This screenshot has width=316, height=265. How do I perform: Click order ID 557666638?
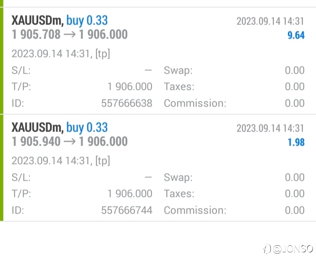point(126,103)
